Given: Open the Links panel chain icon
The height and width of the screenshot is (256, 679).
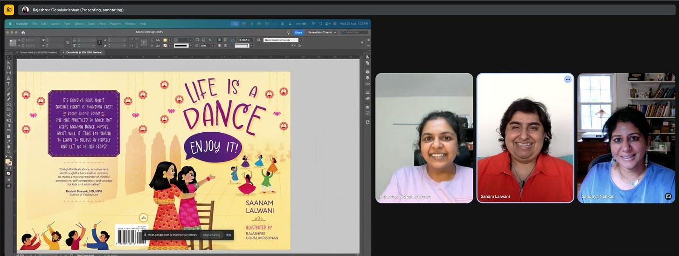Looking at the screenshot, I should pyautogui.click(x=367, y=84).
